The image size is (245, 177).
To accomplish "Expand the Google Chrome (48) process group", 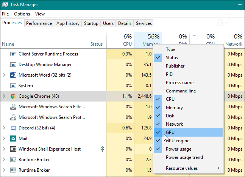I will point(4,96).
